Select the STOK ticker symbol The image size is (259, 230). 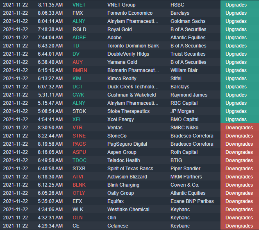pyautogui.click(x=79, y=111)
